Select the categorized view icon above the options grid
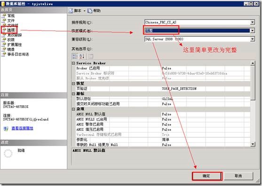The width and height of the screenshot is (262, 186). coord(75,56)
